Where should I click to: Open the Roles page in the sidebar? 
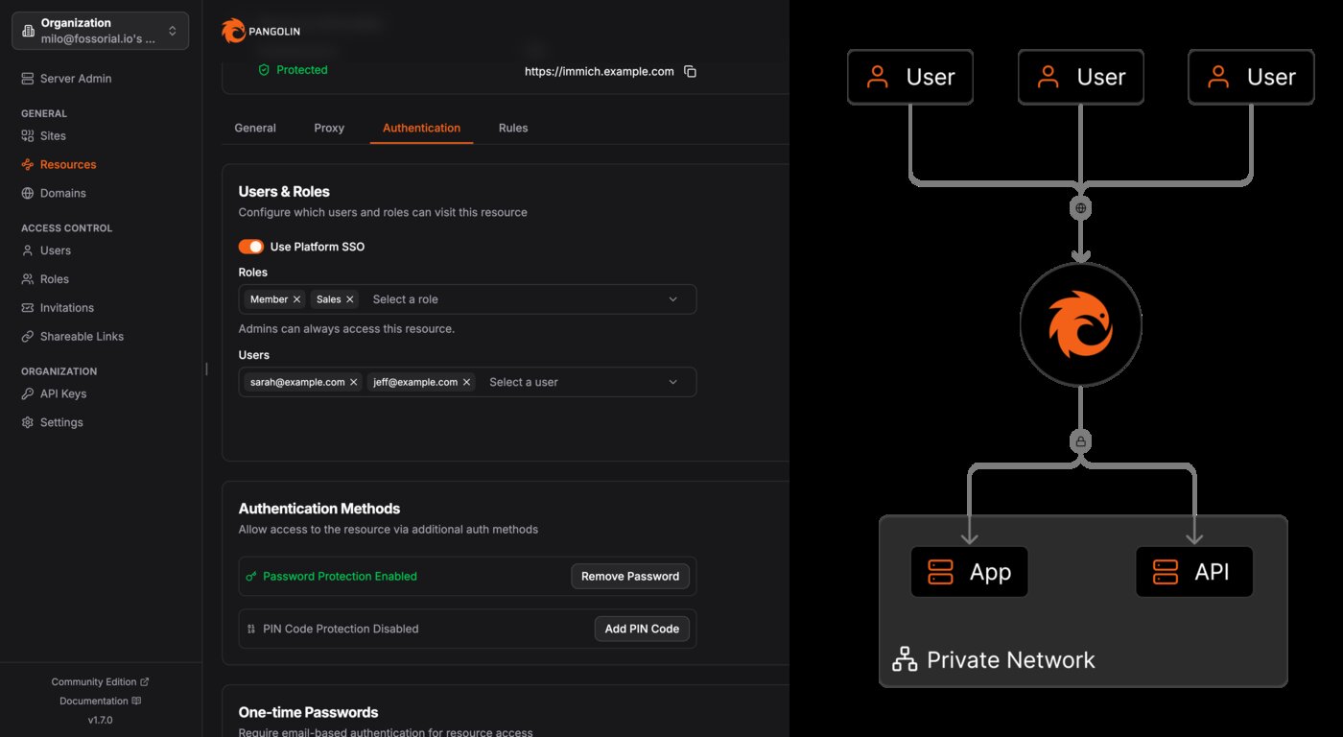46,279
